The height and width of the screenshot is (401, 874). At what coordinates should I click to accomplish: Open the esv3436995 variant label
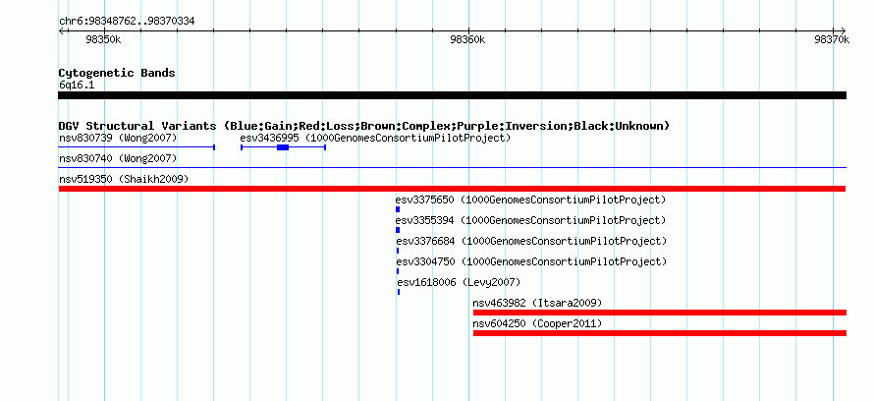(x=375, y=138)
